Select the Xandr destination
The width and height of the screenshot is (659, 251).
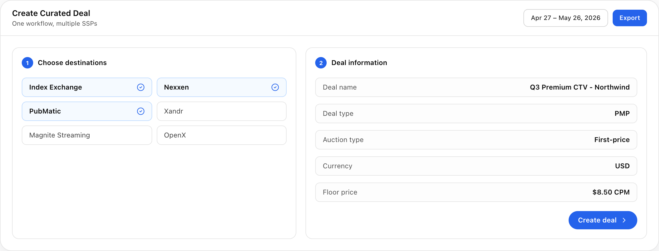(x=222, y=111)
